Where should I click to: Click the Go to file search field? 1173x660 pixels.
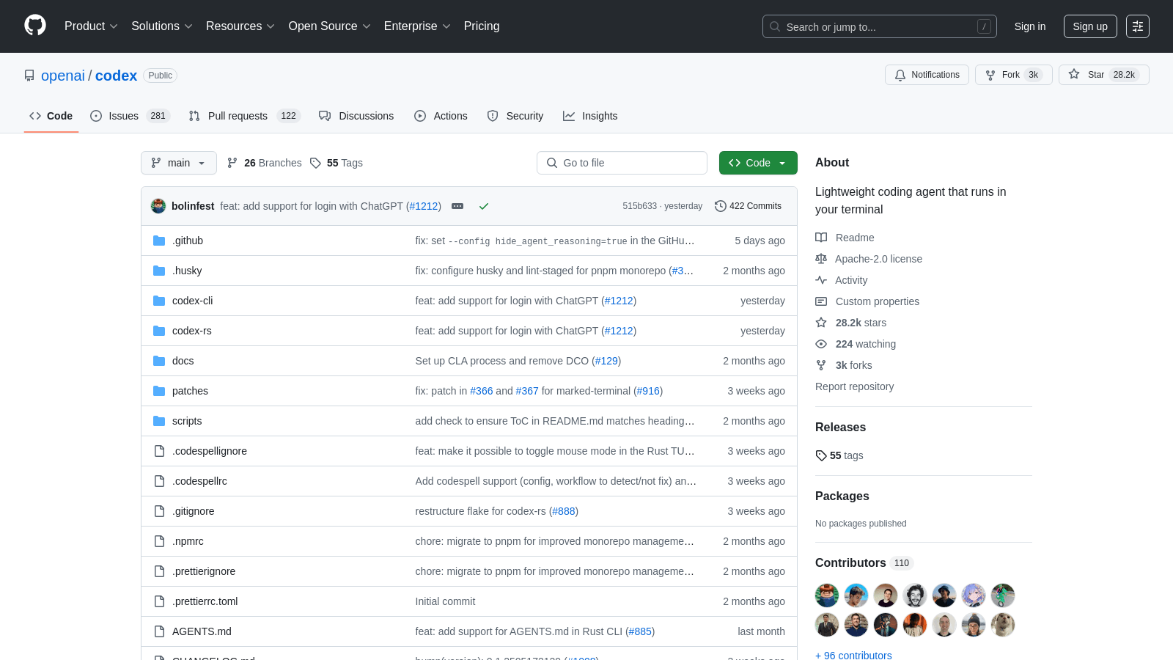[622, 162]
